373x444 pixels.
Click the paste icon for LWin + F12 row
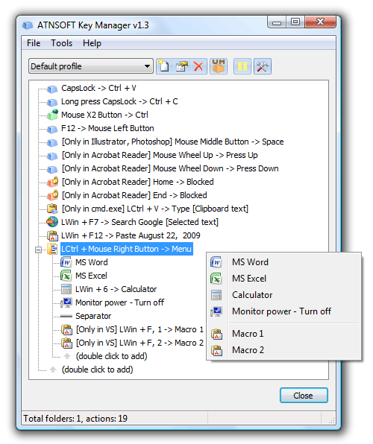(52, 235)
